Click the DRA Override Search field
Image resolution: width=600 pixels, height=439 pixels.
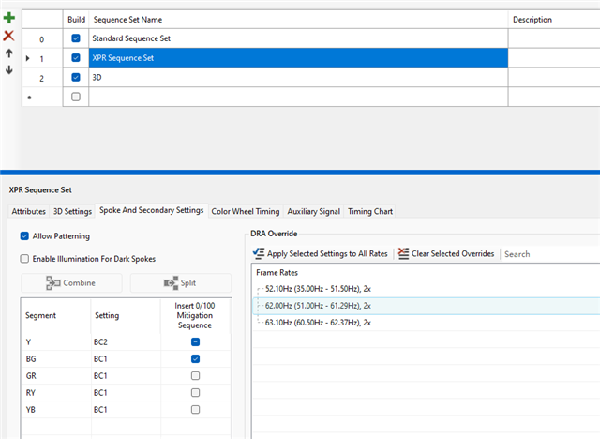point(548,253)
